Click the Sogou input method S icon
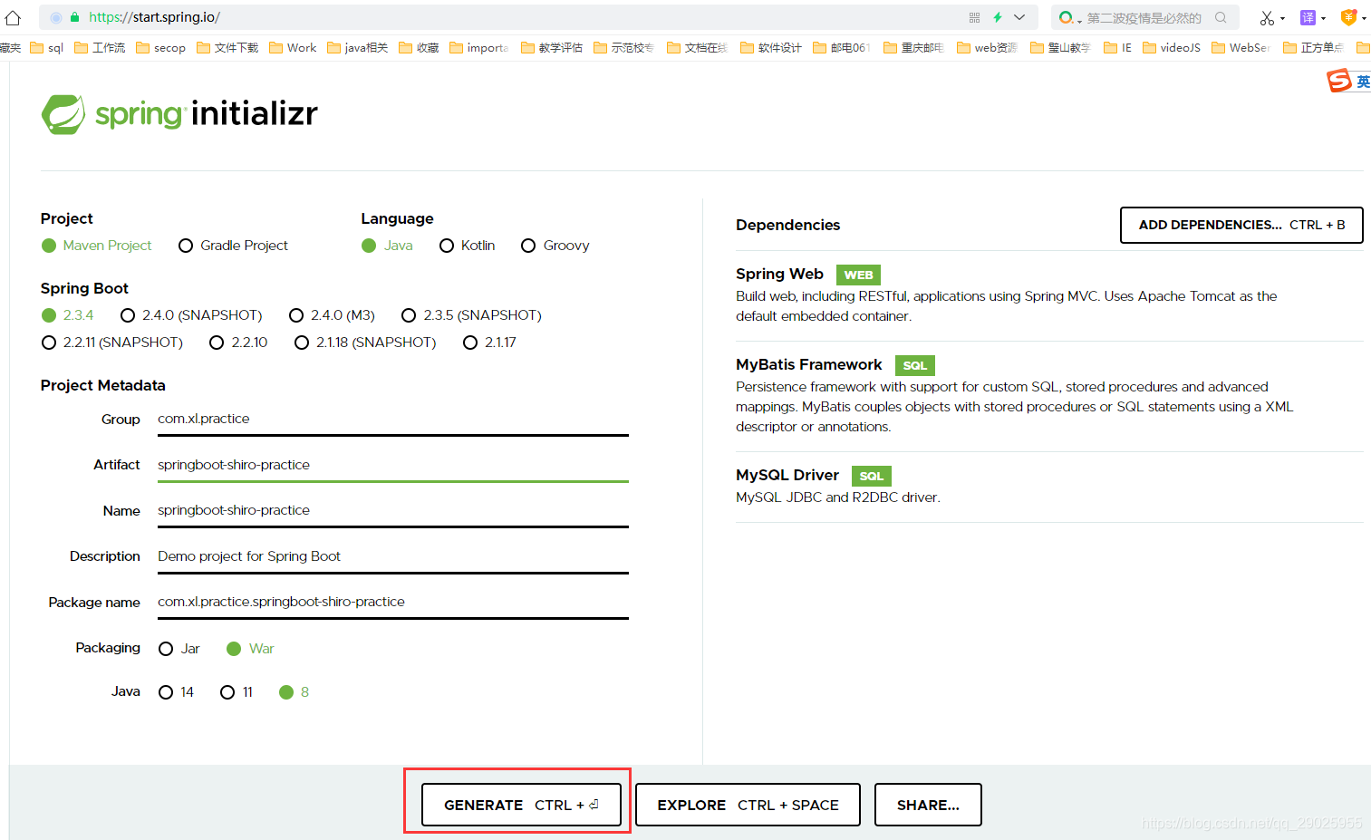 1339,81
